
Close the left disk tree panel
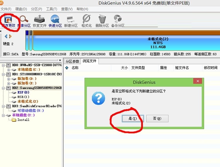pyautogui.click(x=60, y=60)
